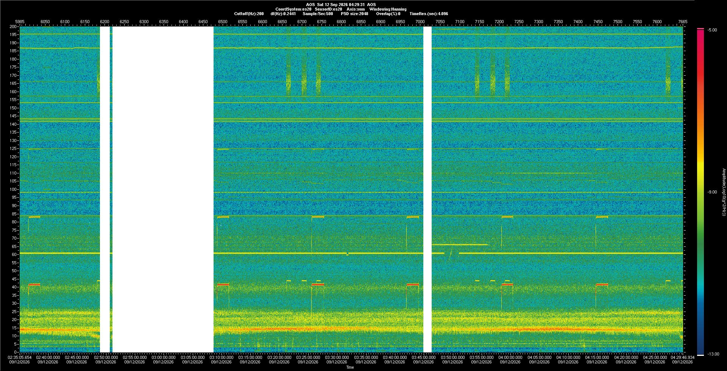This screenshot has width=727, height=371.
Task: Click the 0 Hz label at frequency axis bottom
Action: (x=16, y=352)
